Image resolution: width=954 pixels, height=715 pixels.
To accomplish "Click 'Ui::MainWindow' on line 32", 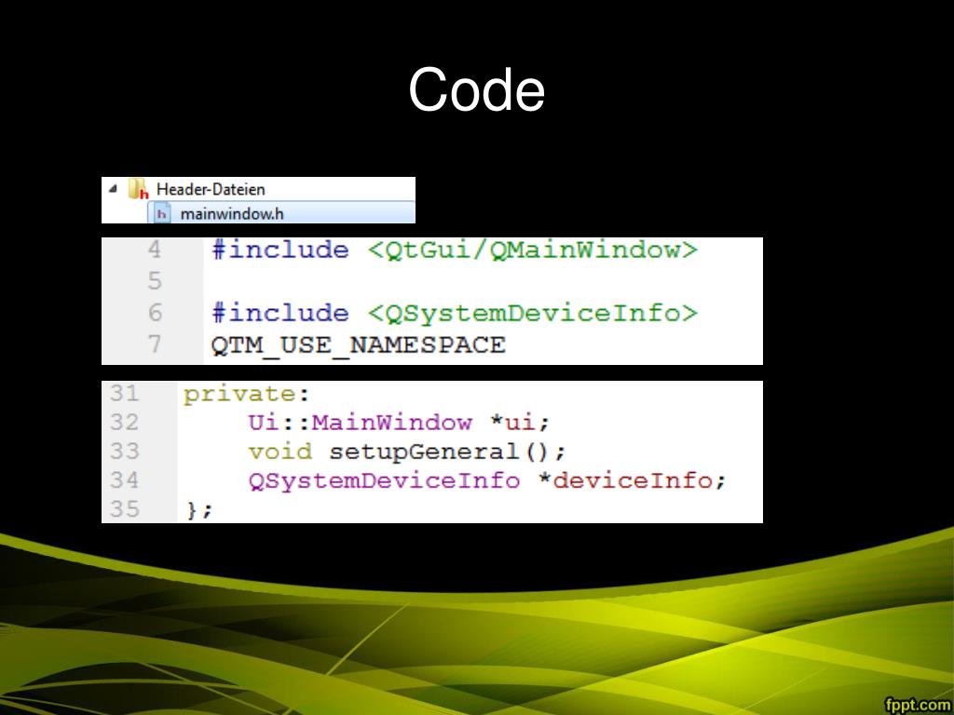I will pos(360,422).
